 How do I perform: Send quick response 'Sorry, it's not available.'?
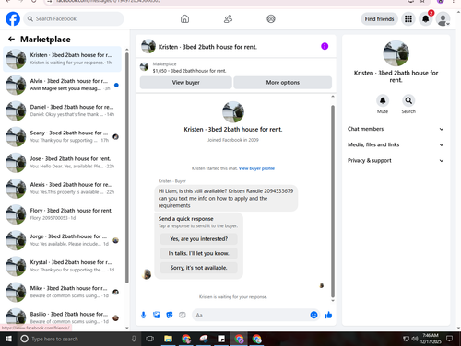(199, 268)
